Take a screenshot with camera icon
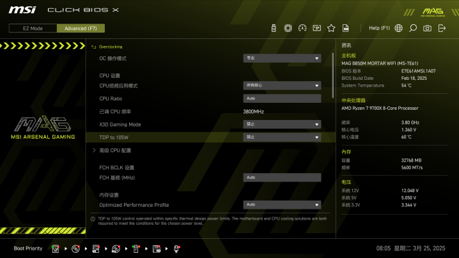This screenshot has width=459, height=258. (x=427, y=28)
